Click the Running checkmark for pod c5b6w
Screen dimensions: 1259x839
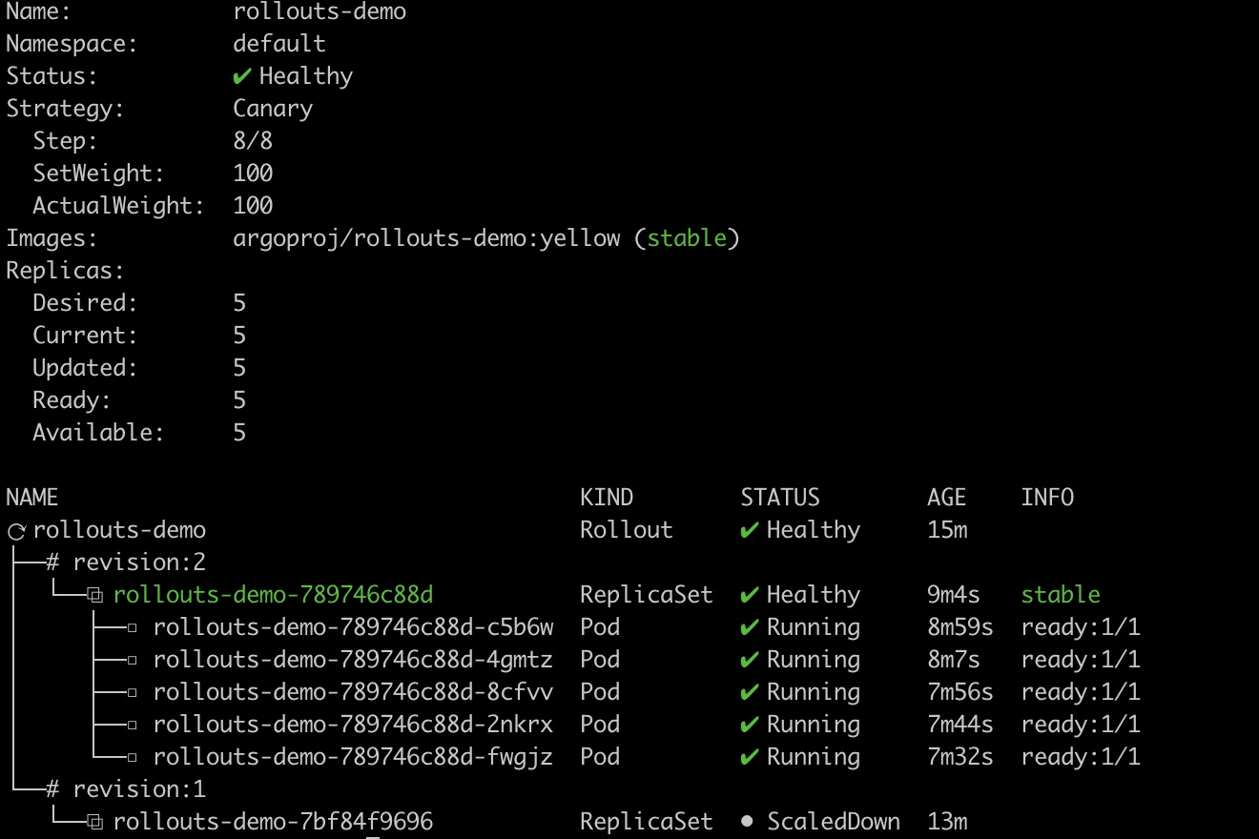pyautogui.click(x=750, y=627)
